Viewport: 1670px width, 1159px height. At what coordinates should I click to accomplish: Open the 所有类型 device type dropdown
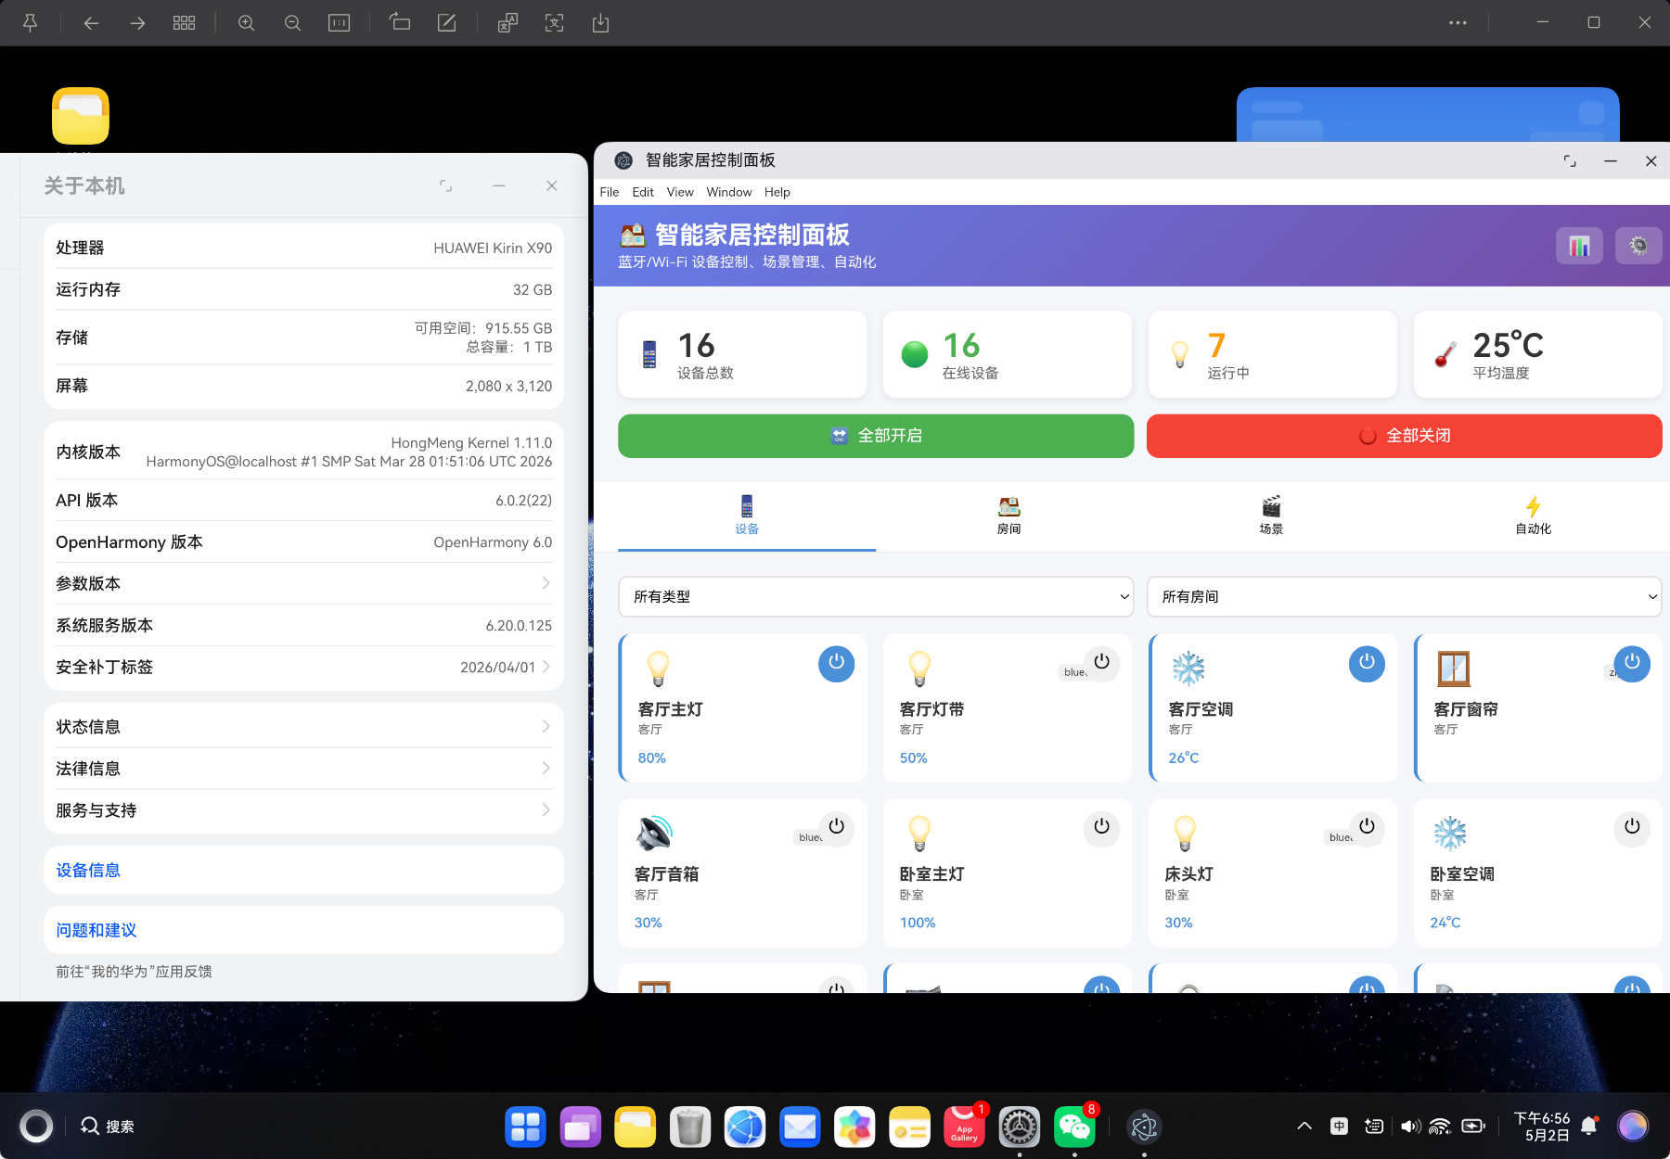pos(876,596)
